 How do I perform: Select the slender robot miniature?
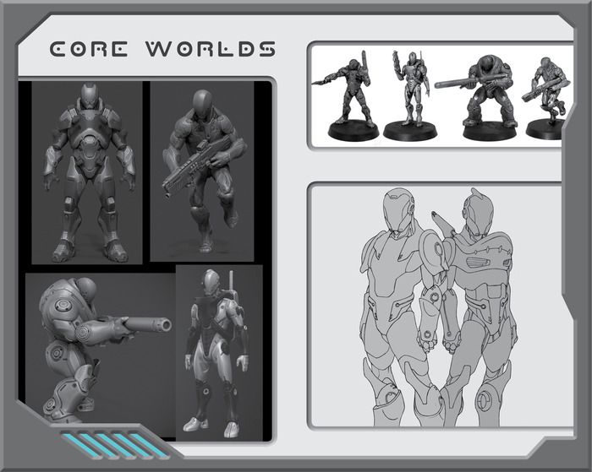(x=411, y=95)
